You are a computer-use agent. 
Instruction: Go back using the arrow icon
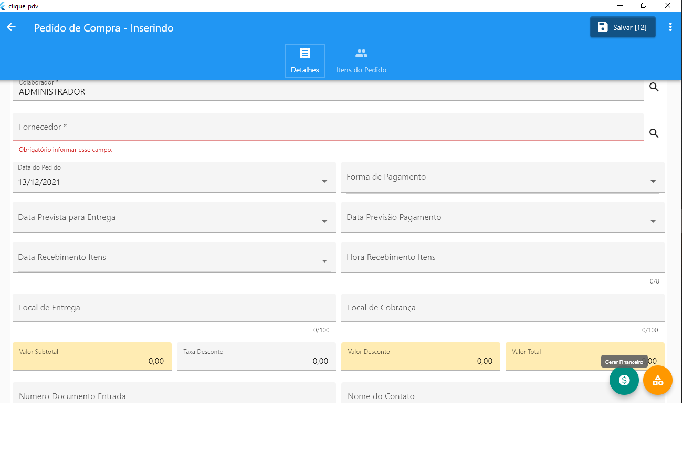tap(12, 27)
